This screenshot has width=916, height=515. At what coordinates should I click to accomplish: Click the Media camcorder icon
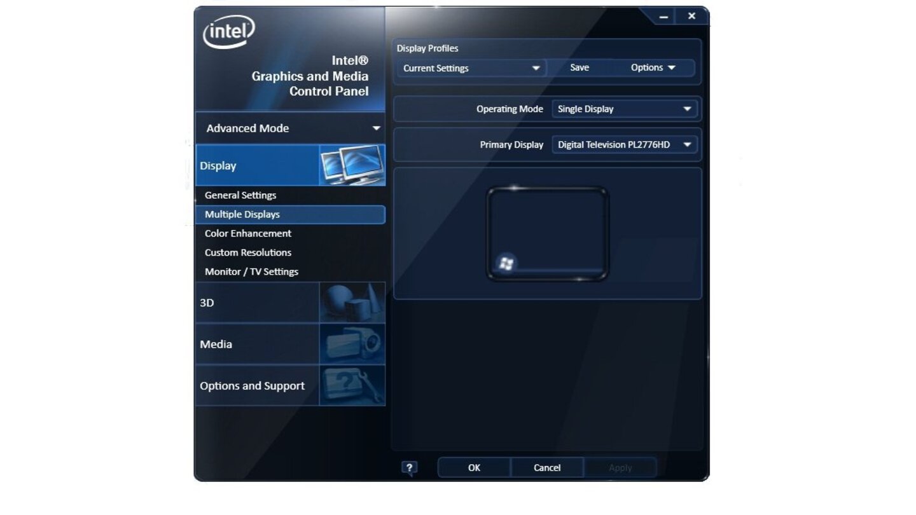tap(352, 344)
